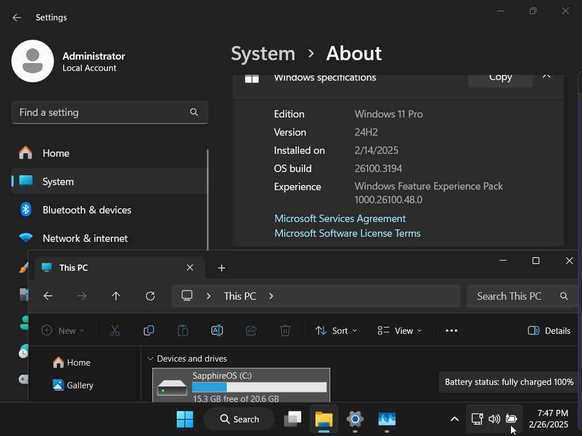Click the battery icon in system tray

point(511,420)
